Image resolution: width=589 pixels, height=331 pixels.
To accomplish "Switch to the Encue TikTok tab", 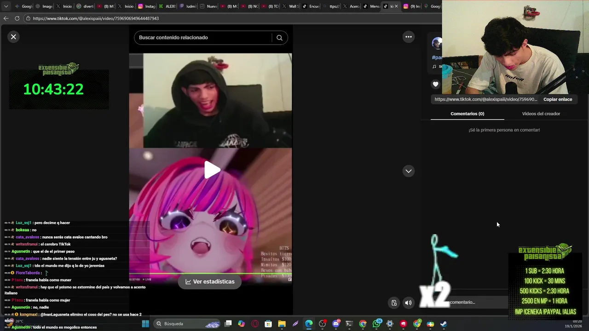I will pos(311,6).
